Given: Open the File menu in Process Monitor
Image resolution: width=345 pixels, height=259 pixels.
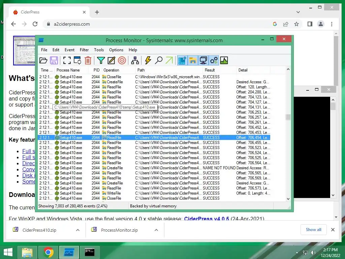Looking at the screenshot, I should [44, 50].
